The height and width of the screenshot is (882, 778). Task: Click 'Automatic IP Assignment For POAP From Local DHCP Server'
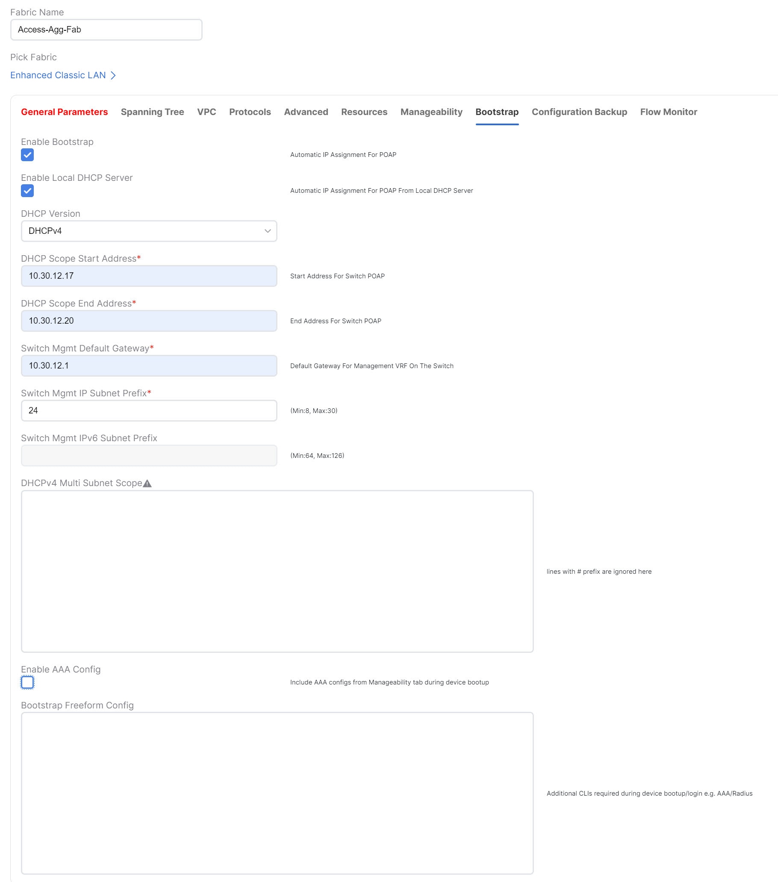(x=381, y=191)
